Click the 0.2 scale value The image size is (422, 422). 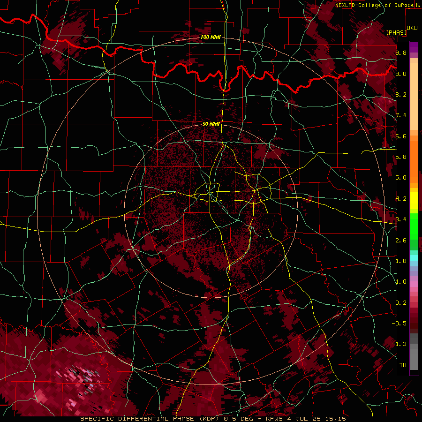[x=401, y=303]
